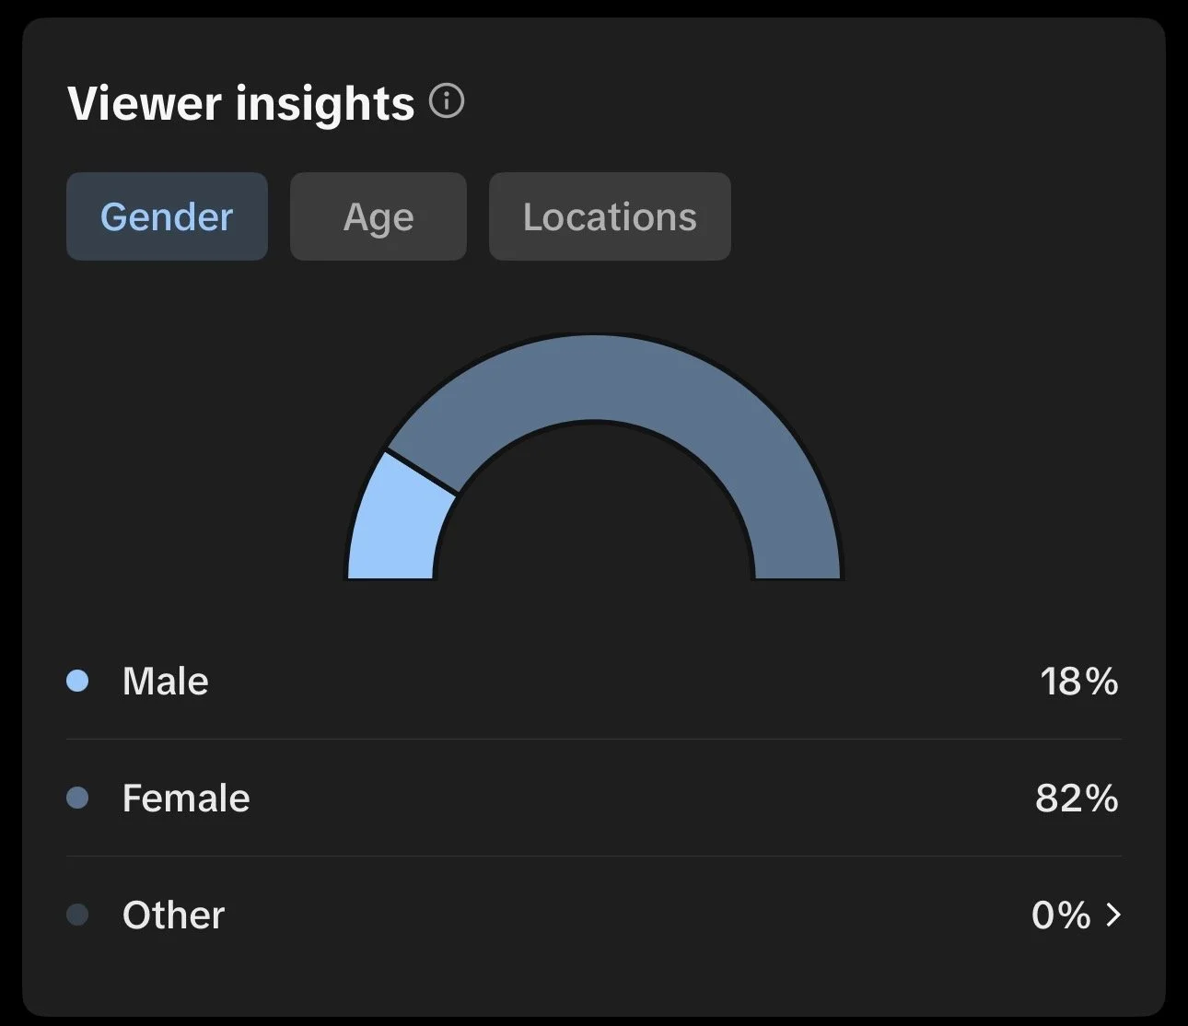This screenshot has width=1188, height=1026.
Task: Click the empty center of the half-donut chart
Action: [x=594, y=516]
